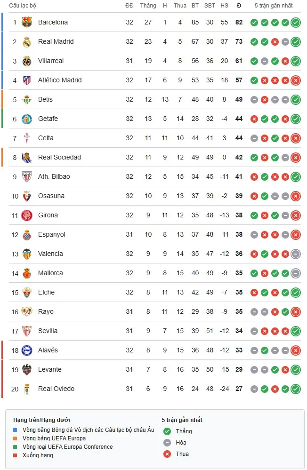Select the Valencia club crest icon
The width and height of the screenshot is (307, 470).
coord(27,254)
